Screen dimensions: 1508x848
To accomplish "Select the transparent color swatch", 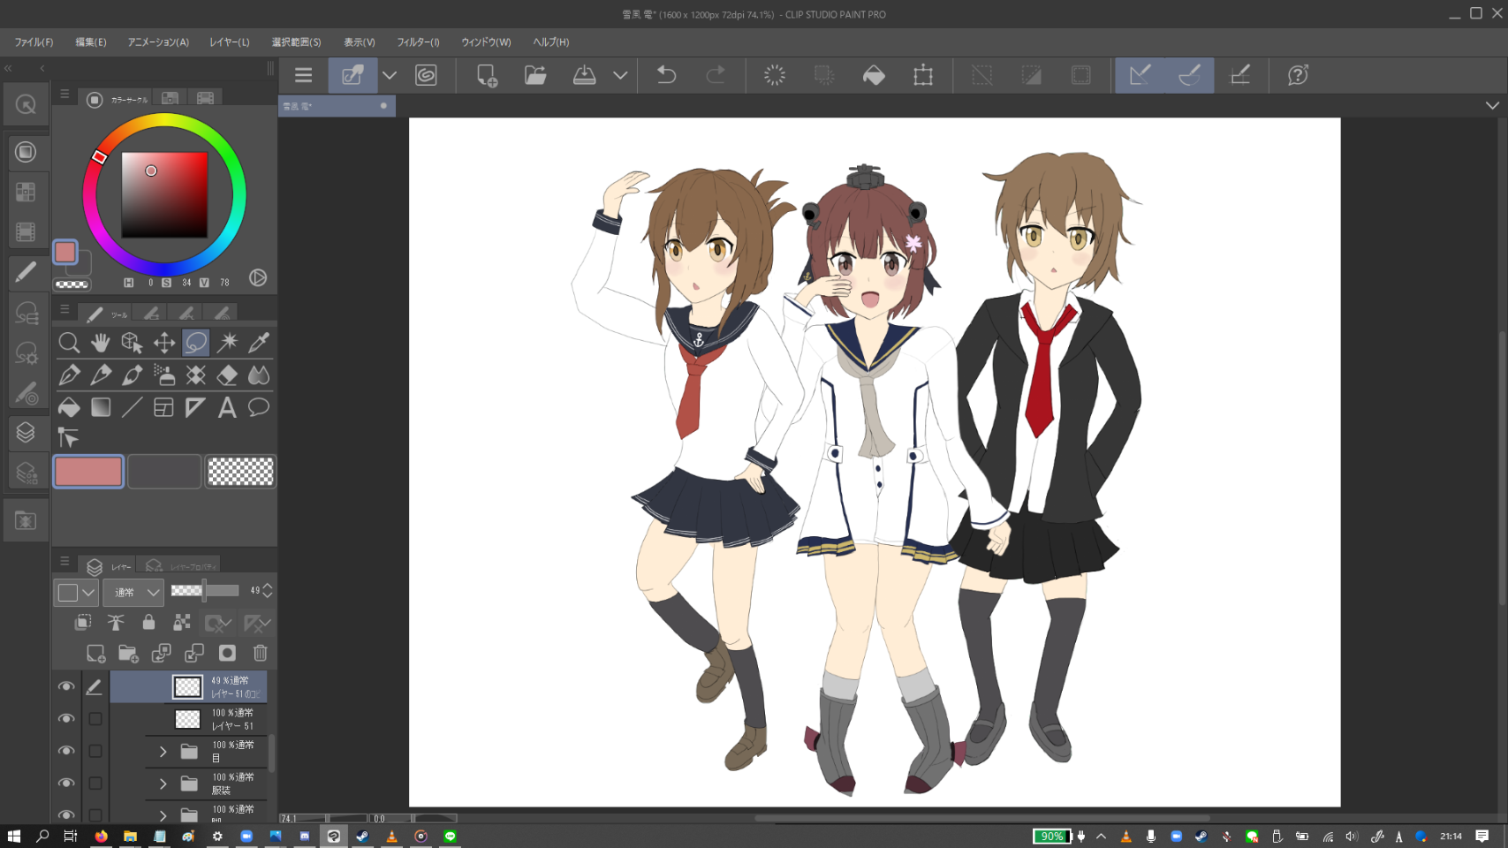I will (240, 472).
